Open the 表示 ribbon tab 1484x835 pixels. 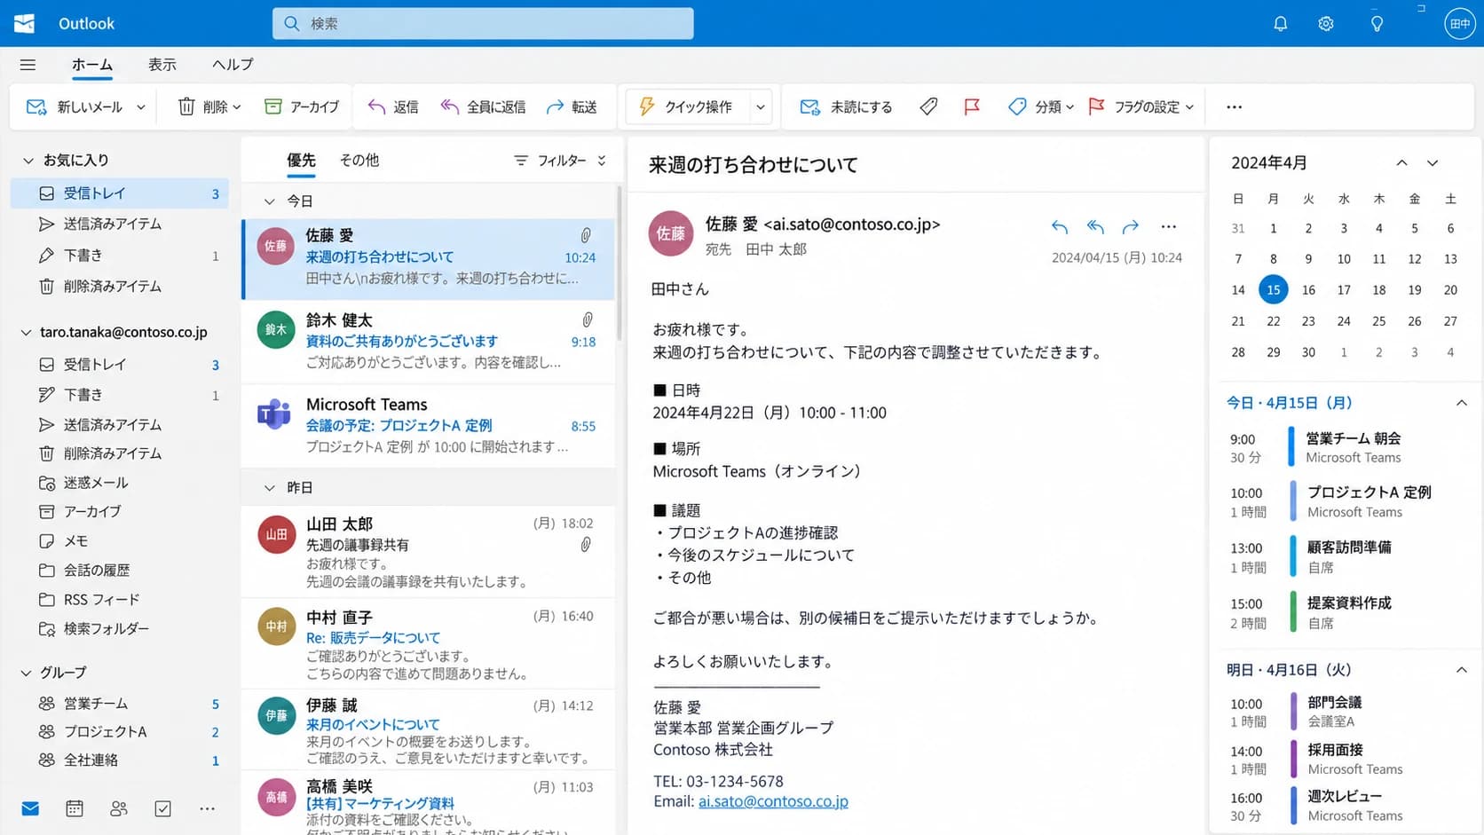pyautogui.click(x=162, y=65)
